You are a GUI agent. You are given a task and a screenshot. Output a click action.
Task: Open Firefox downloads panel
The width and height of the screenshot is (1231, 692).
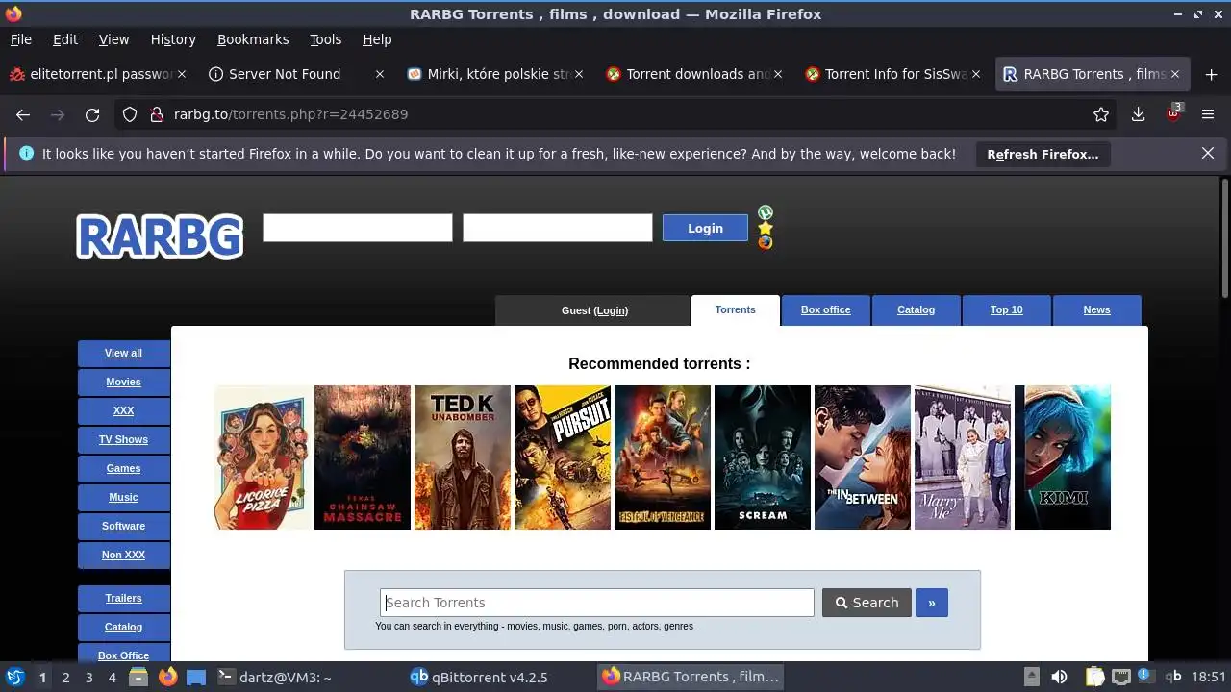[1138, 114]
